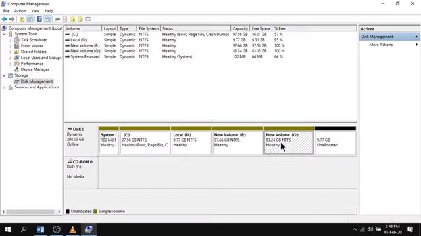Click the Disk 0 label box
The height and width of the screenshot is (236, 421).
coord(82,140)
